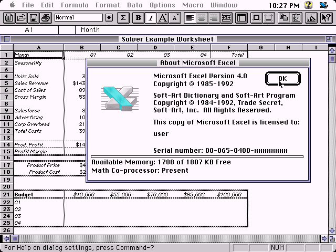Open the Formula menu
The height and width of the screenshot is (252, 336).
(75, 5)
